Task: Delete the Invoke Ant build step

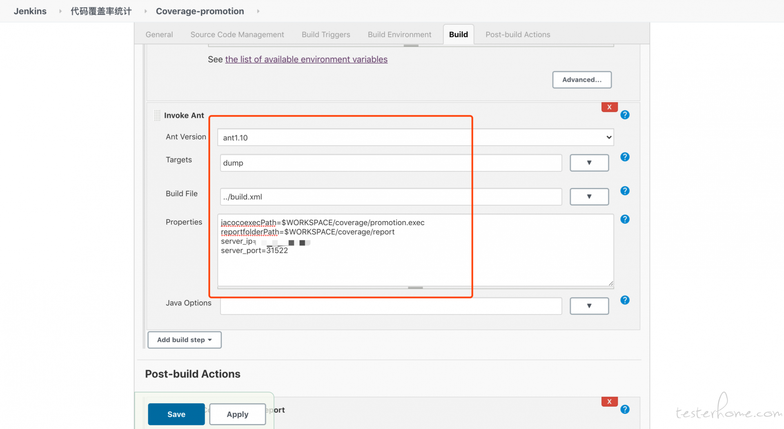Action: tap(609, 107)
